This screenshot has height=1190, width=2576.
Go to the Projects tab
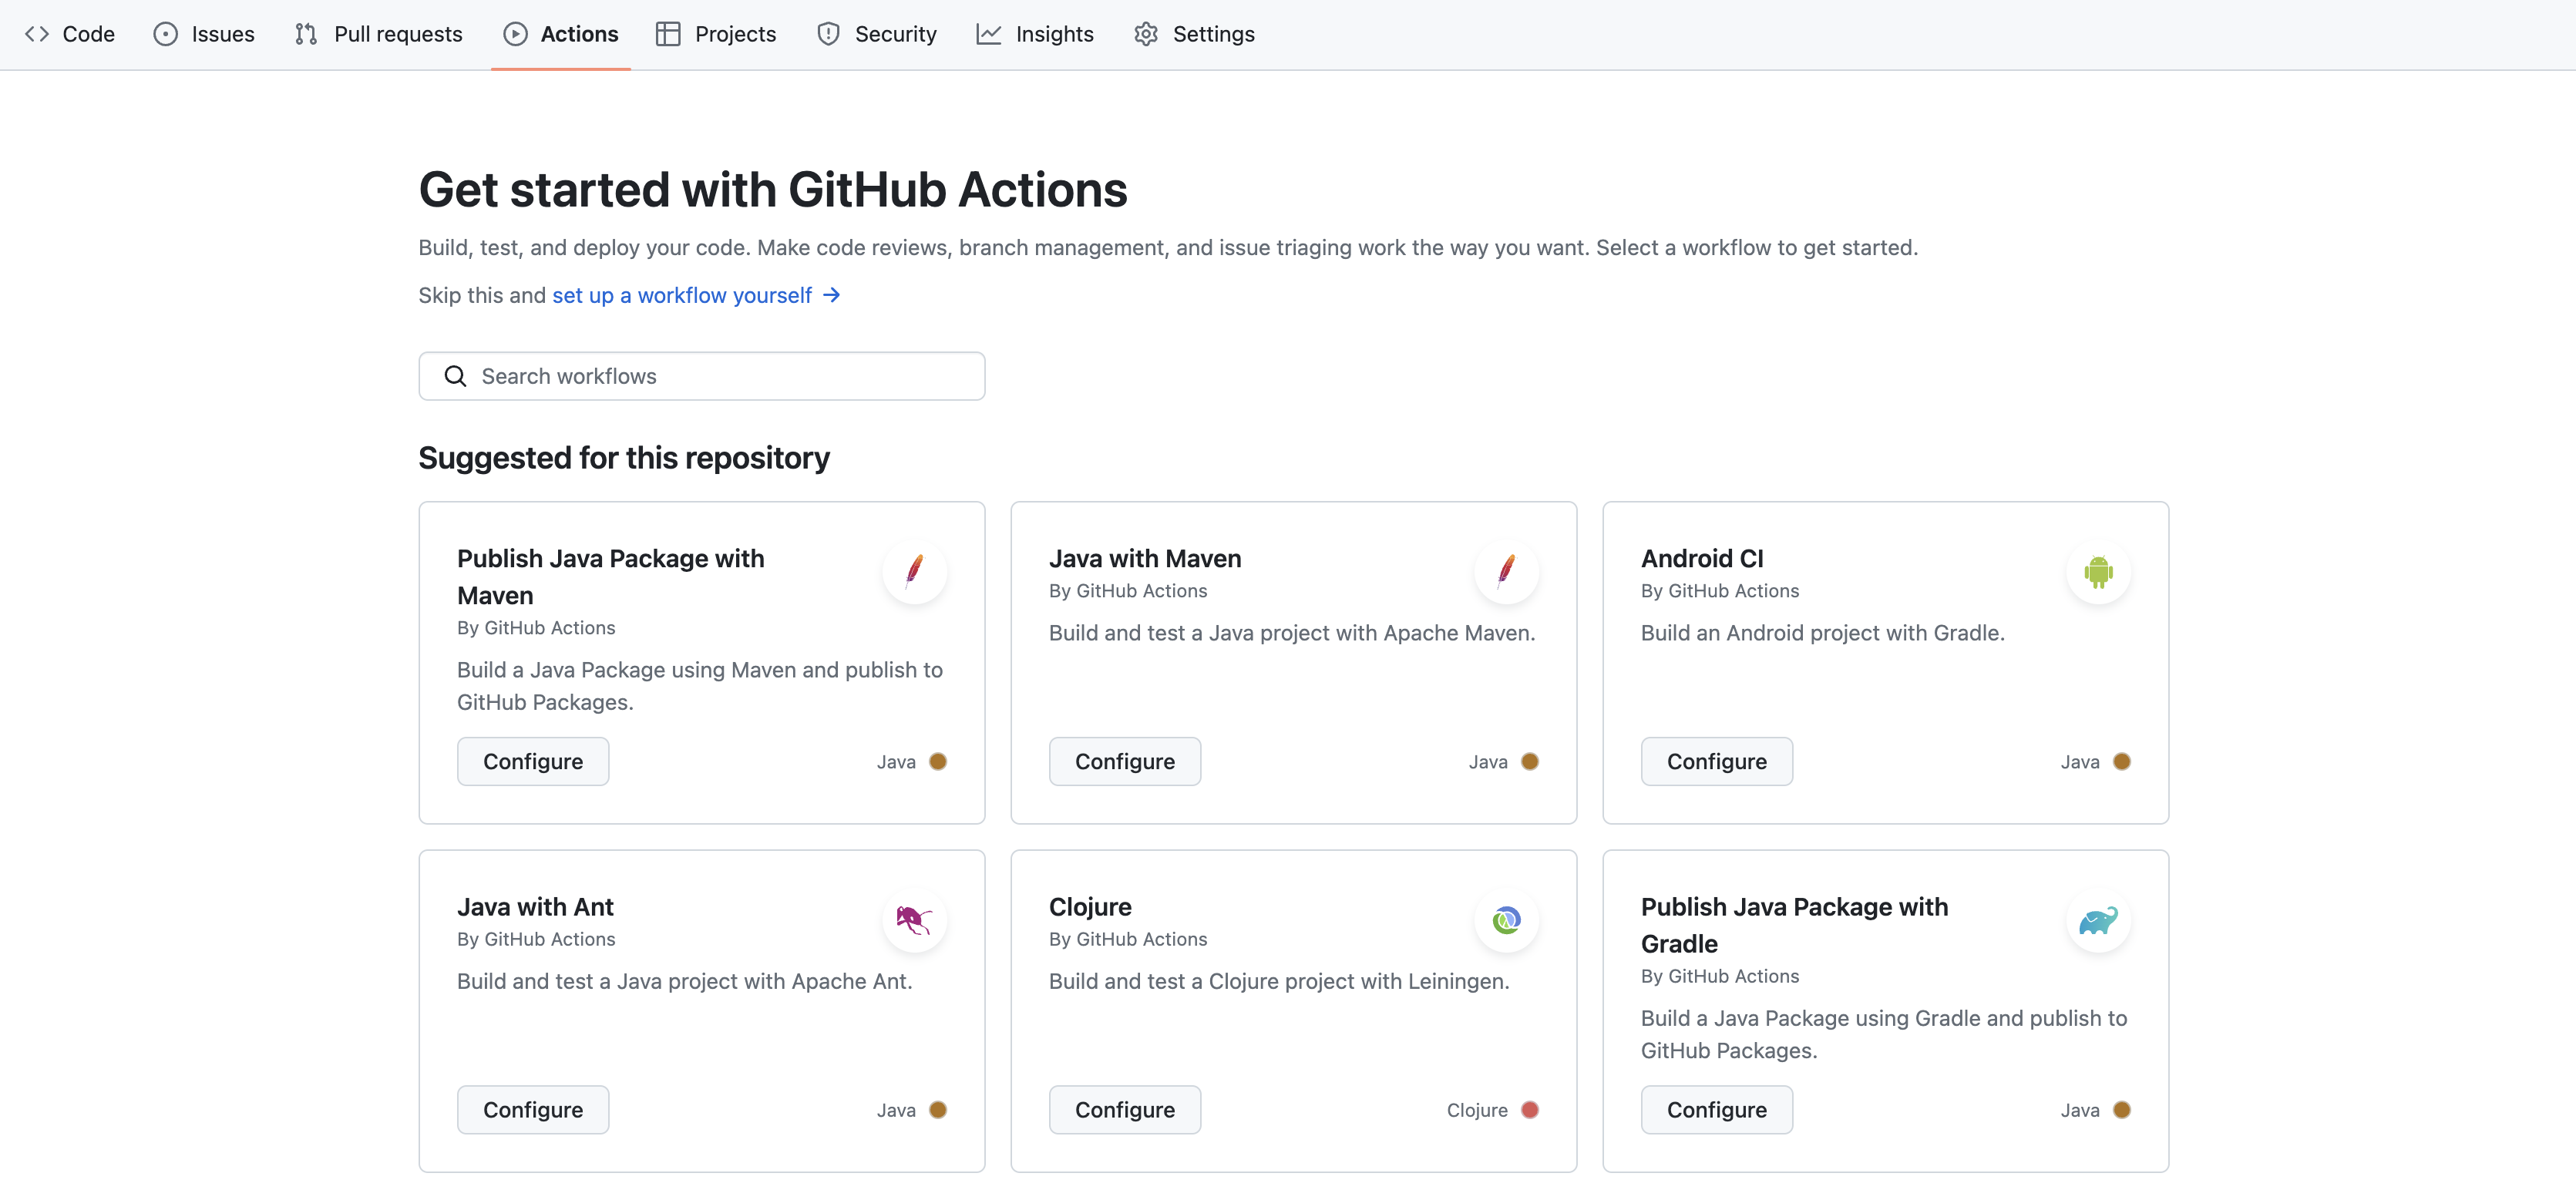[x=716, y=34]
